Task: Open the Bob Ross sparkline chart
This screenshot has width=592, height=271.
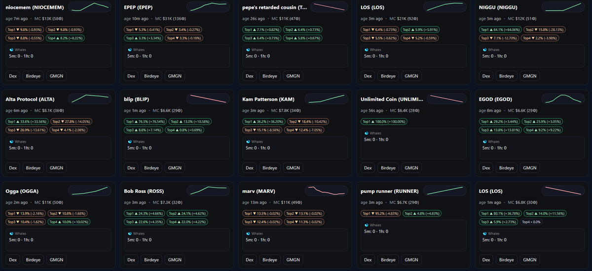Action: [209, 191]
